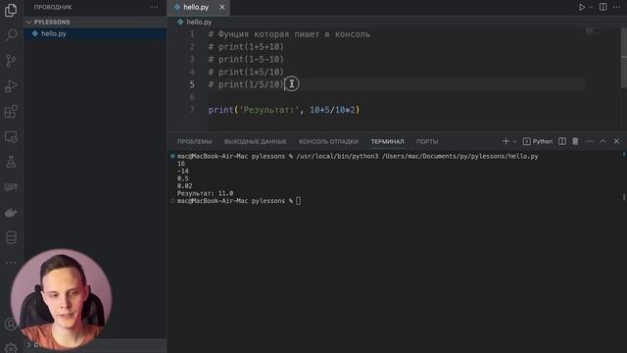Screen dimensions: 627x353
Task: Open the Testing flask view
Action: point(11,162)
